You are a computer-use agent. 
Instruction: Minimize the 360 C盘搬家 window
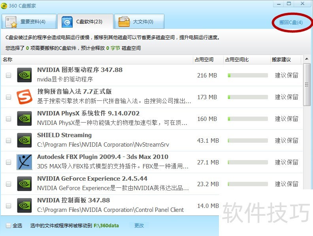click(279, 4)
